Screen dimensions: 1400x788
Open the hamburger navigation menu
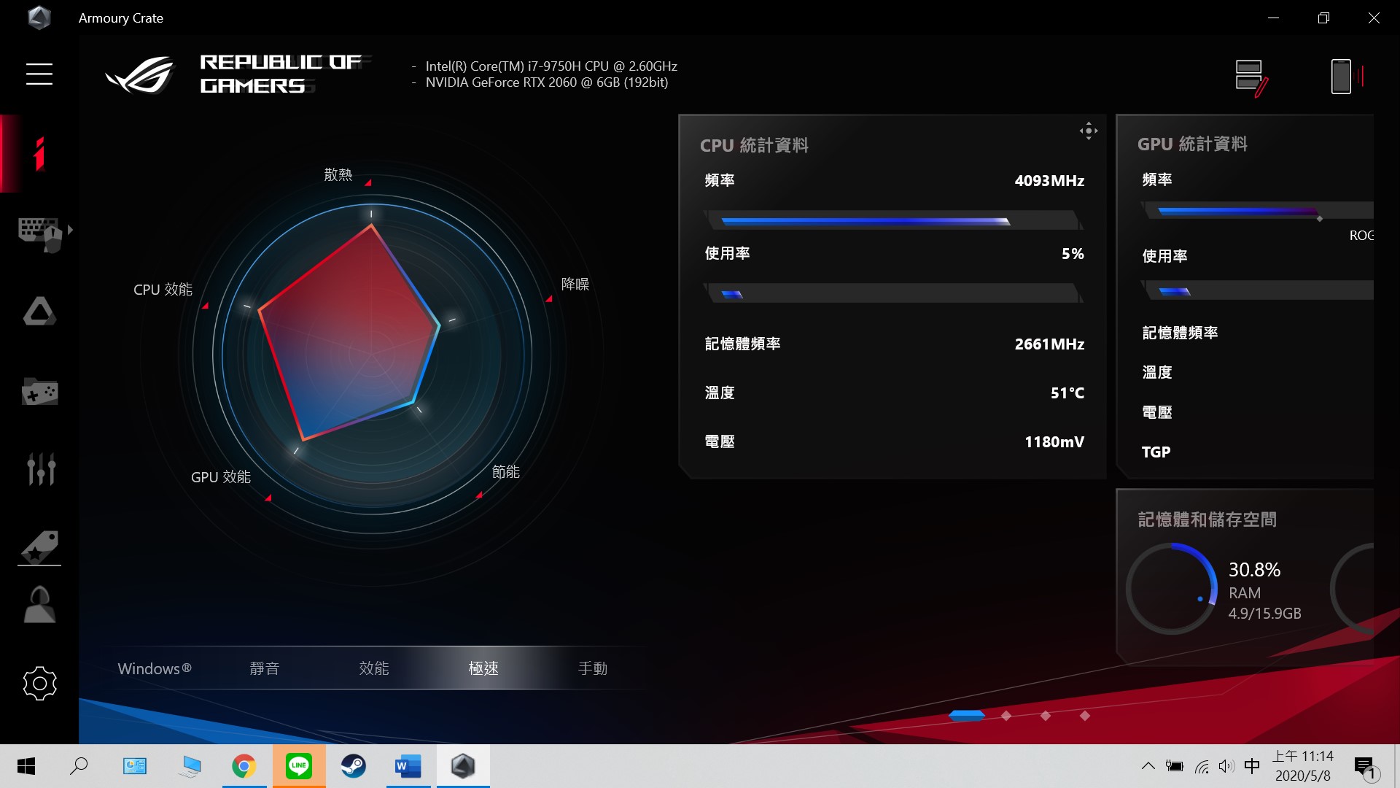pos(39,74)
